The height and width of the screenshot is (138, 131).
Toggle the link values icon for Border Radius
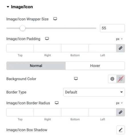pos(120,112)
